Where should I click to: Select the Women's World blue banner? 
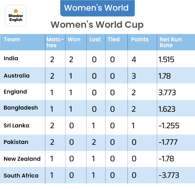tap(97, 8)
